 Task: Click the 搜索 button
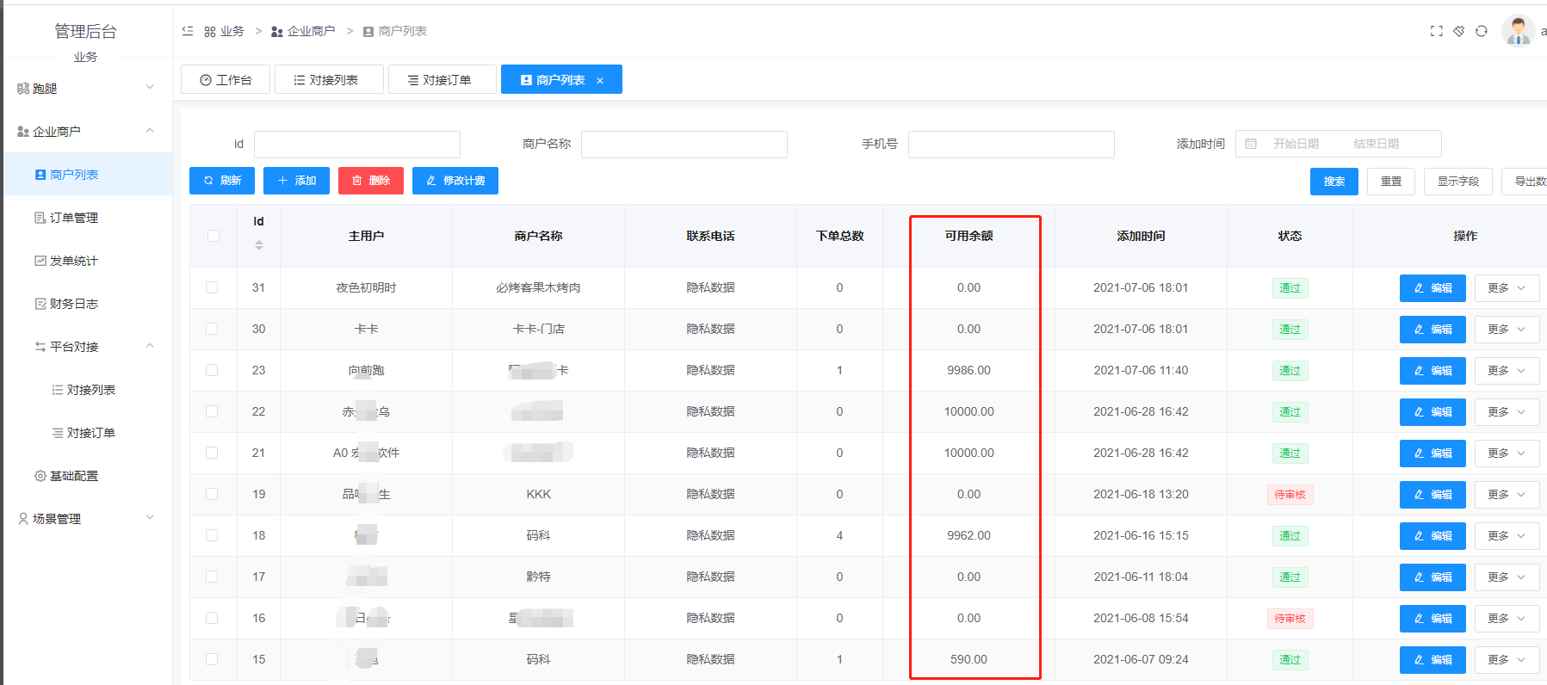[x=1334, y=182]
